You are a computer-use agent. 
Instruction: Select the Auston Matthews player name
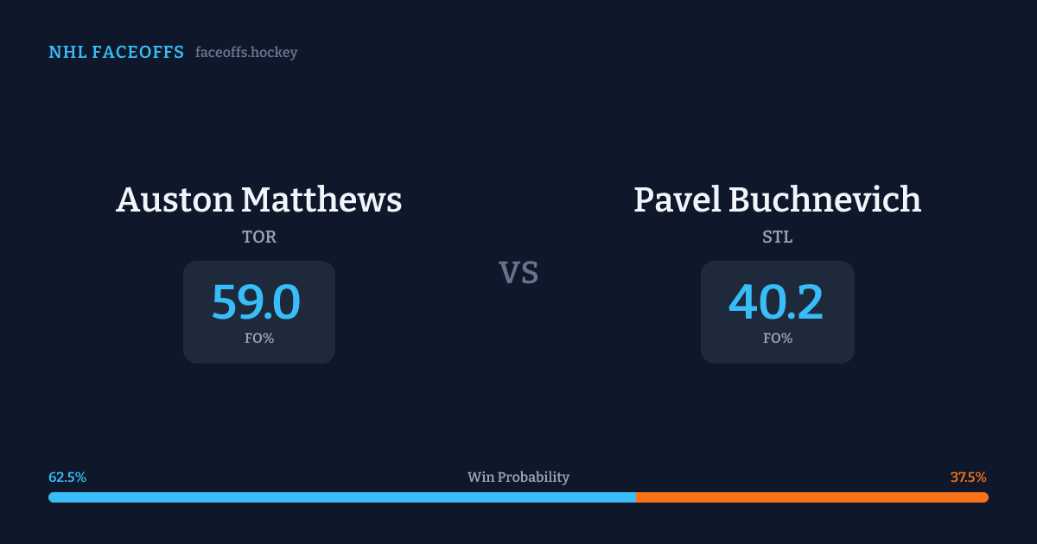(x=259, y=199)
